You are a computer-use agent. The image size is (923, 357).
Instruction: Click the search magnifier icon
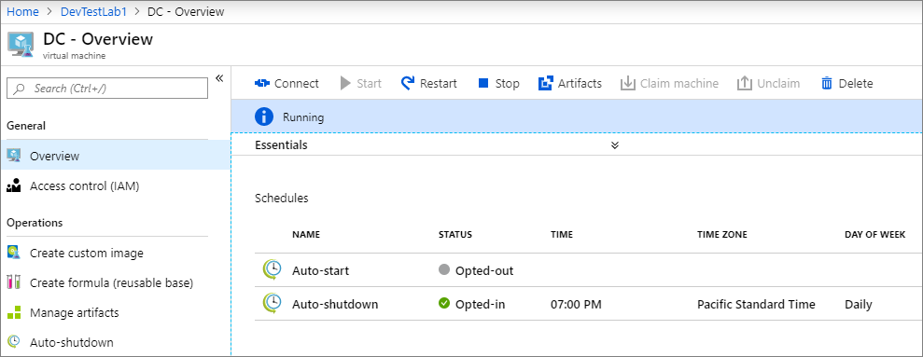tap(19, 89)
